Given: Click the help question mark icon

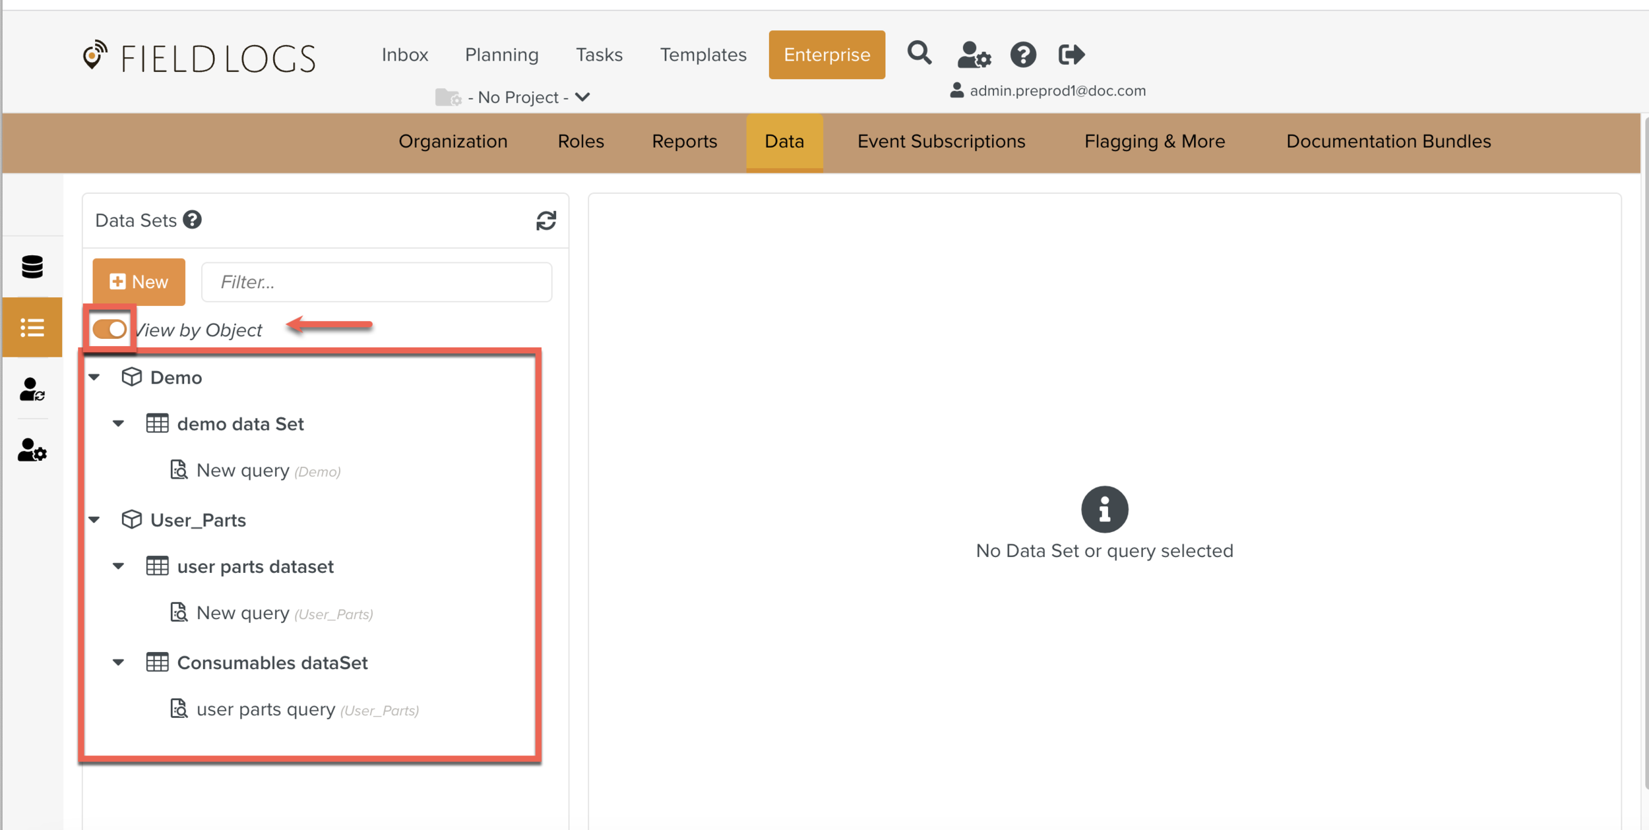Looking at the screenshot, I should pos(1022,55).
